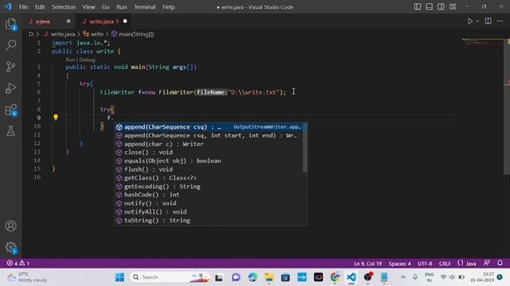Image resolution: width=510 pixels, height=286 pixels.
Task: Show hidden system tray icons chevron
Action: pos(403,277)
